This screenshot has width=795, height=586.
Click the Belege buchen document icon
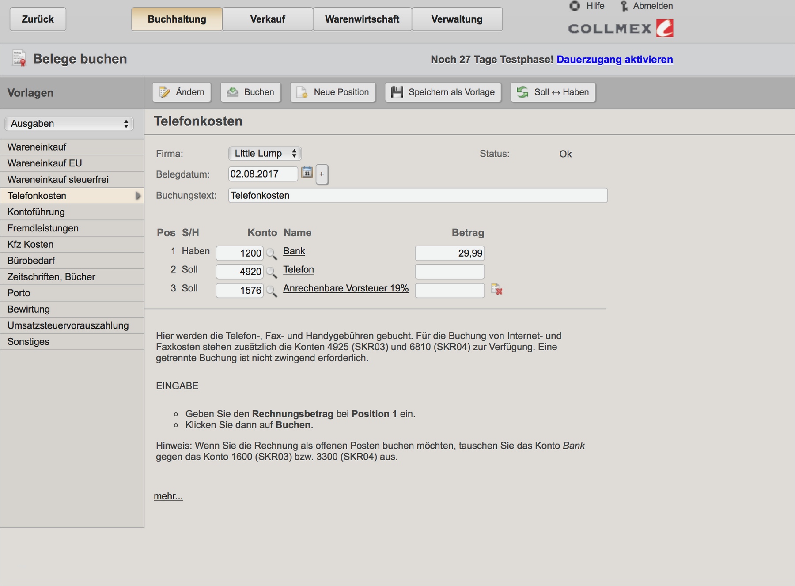pos(19,59)
